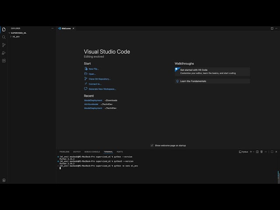Screen dimensions: 280x210
Task: Click the Connect to... link
Action: tap(95, 84)
